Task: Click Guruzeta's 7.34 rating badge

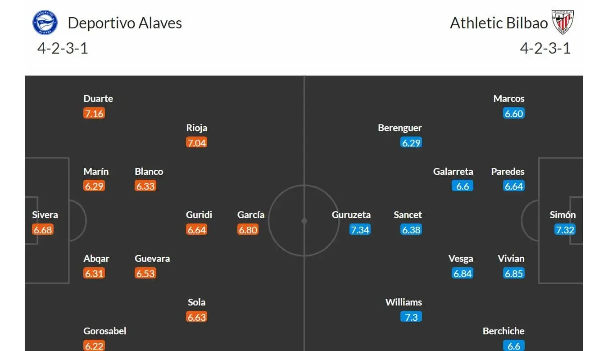Action: click(x=360, y=230)
